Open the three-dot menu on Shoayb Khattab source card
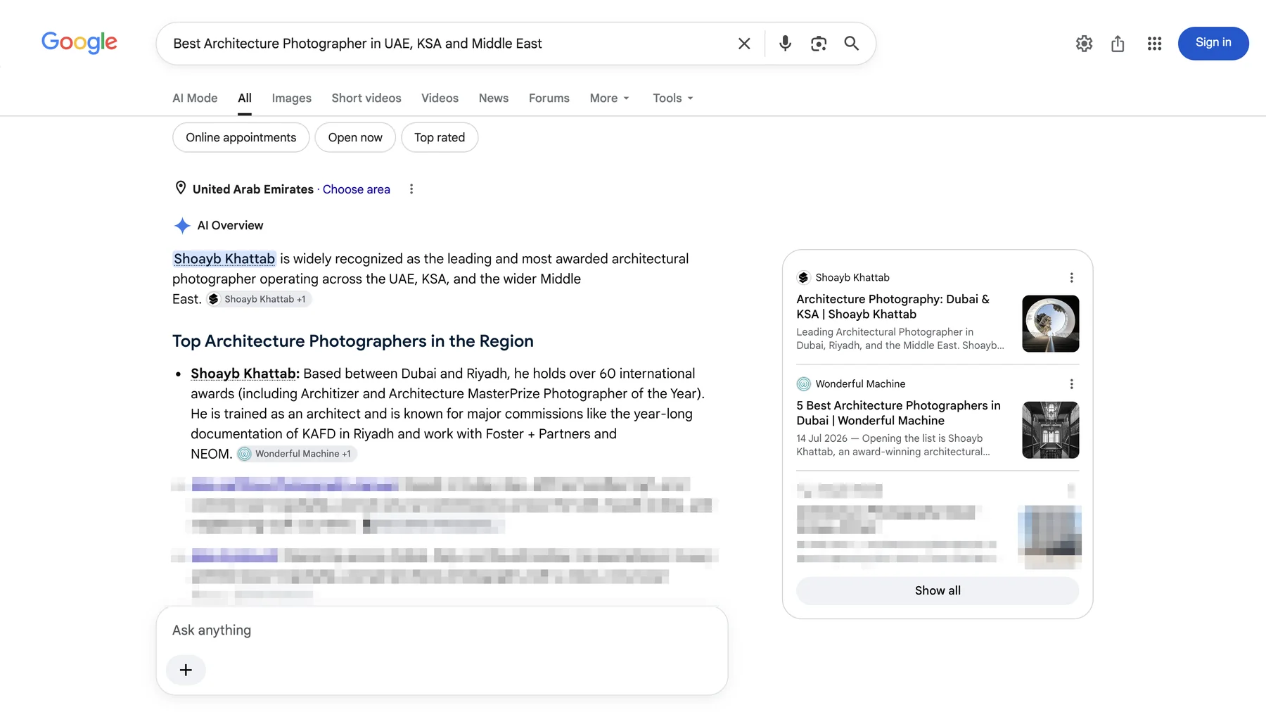The image size is (1266, 724). coord(1071,278)
